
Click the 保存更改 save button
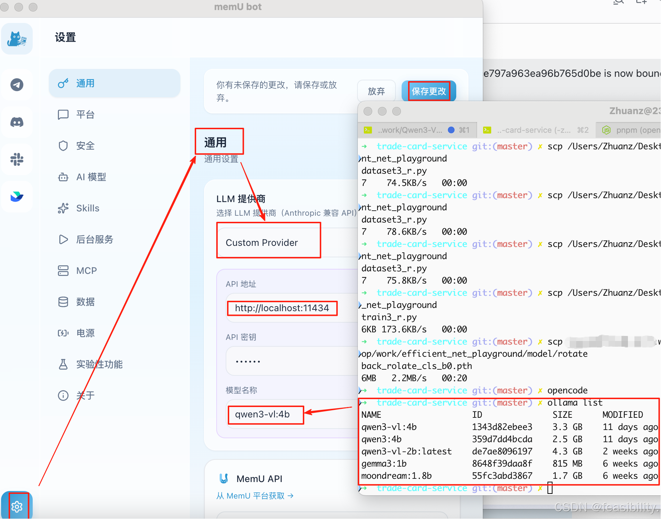point(429,91)
